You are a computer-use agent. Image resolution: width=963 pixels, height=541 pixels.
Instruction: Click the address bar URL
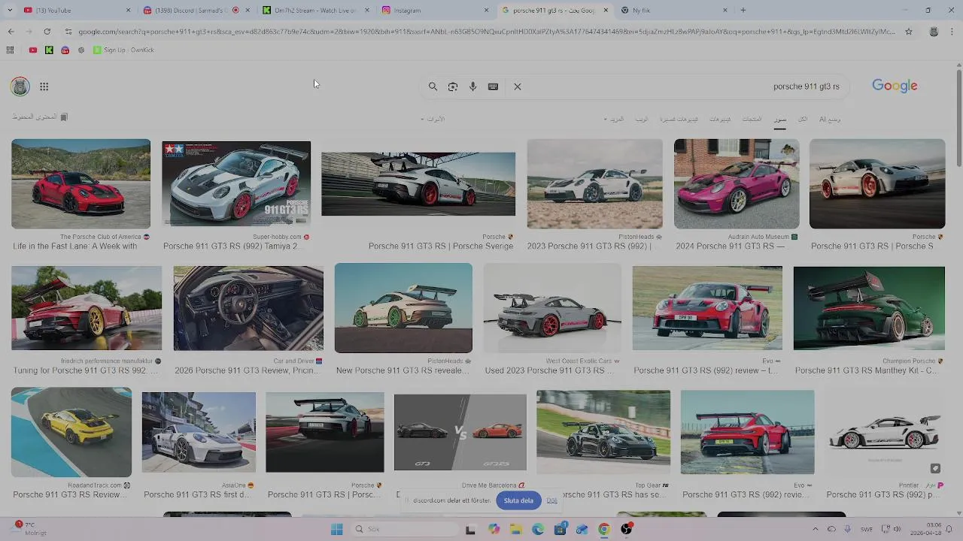tap(485, 32)
